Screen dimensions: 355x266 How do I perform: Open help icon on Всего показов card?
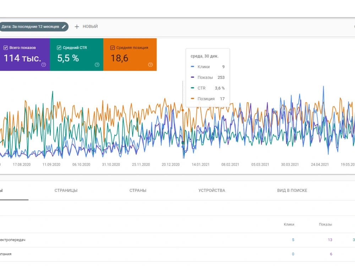coord(44,65)
